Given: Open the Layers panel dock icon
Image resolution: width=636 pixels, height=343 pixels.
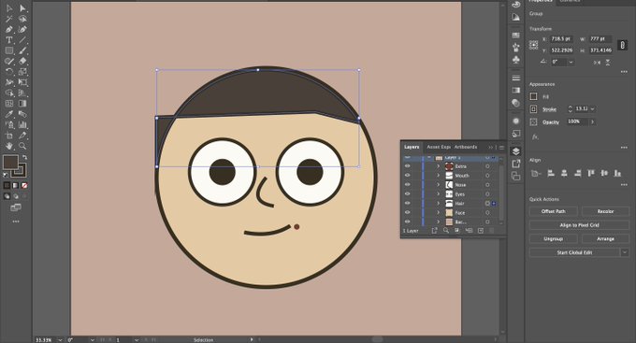Looking at the screenshot, I should point(516,151).
